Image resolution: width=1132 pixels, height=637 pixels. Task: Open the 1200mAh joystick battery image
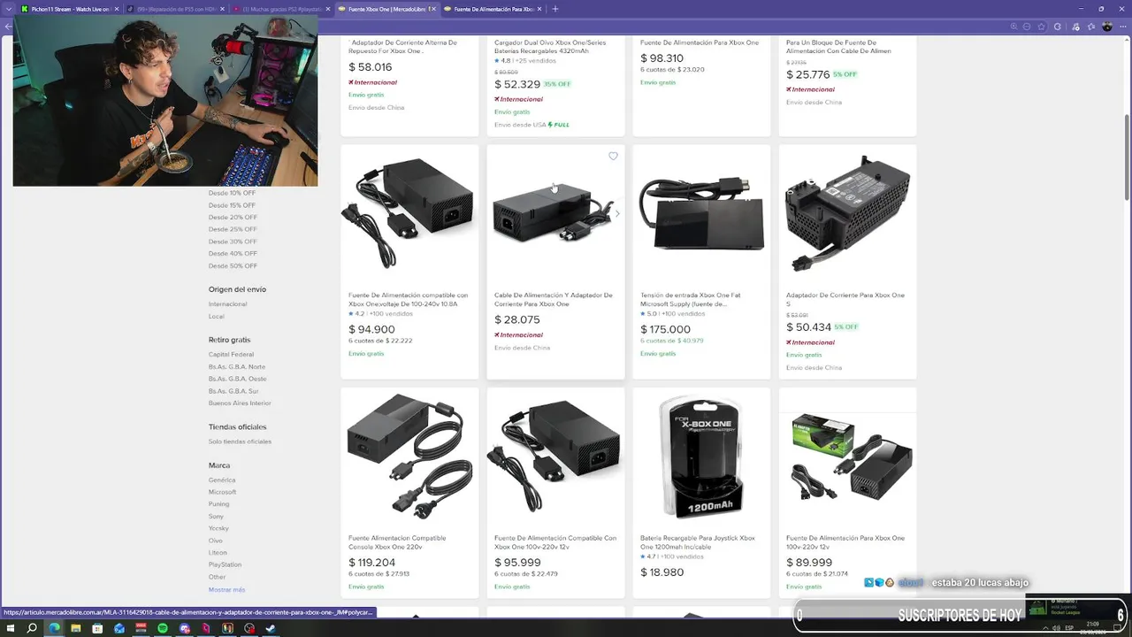(701, 457)
